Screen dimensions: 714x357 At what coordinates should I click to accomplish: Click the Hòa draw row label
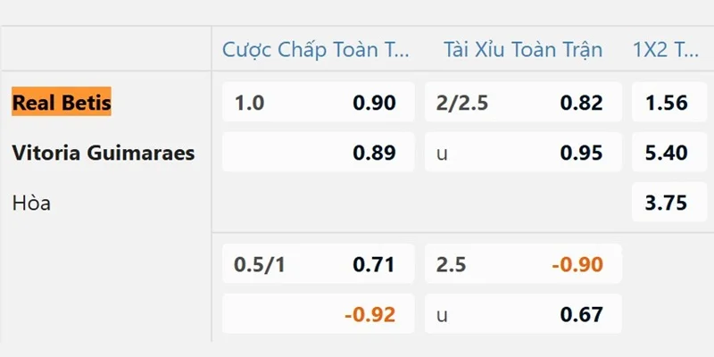31,203
